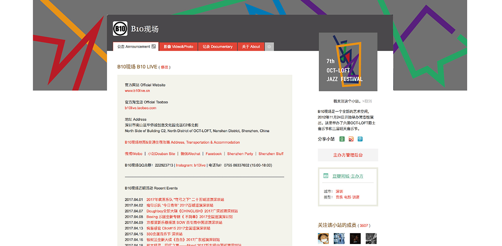Switch to the 记录 Documentary tab
Image resolution: width=502 pixels, height=246 pixels.
tap(218, 47)
